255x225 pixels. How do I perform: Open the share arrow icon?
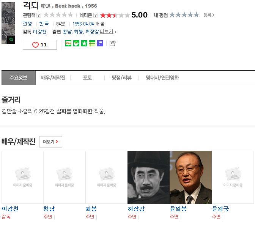(x=112, y=43)
